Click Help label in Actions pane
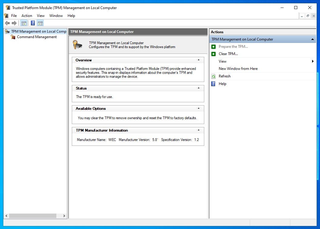Image resolution: width=320 pixels, height=229 pixels. (222, 84)
